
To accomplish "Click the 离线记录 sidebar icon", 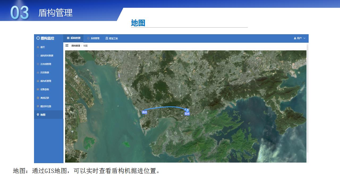I will pyautogui.click(x=38, y=98).
